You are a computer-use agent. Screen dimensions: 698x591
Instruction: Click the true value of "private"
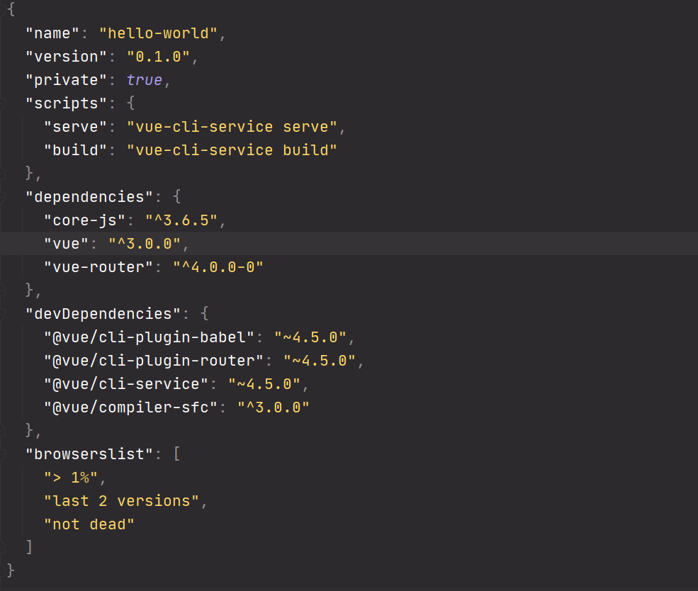(x=145, y=80)
